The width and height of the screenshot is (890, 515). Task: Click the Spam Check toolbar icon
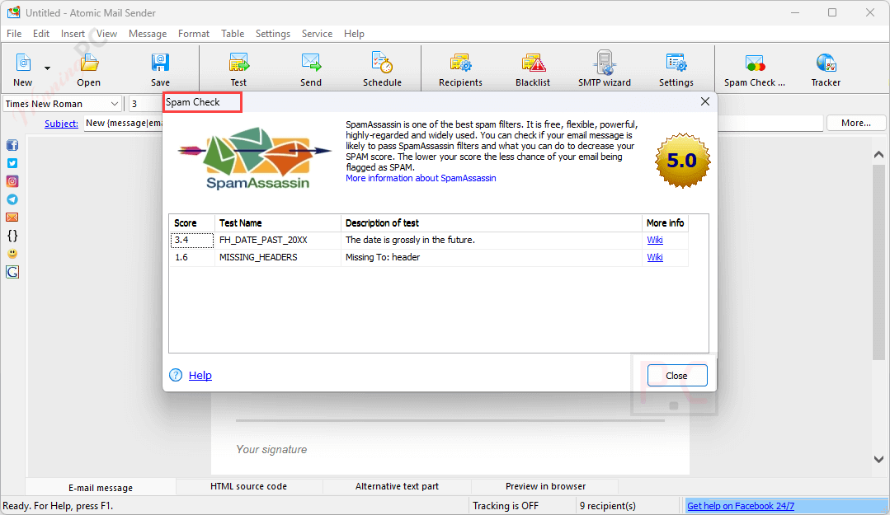coord(755,63)
